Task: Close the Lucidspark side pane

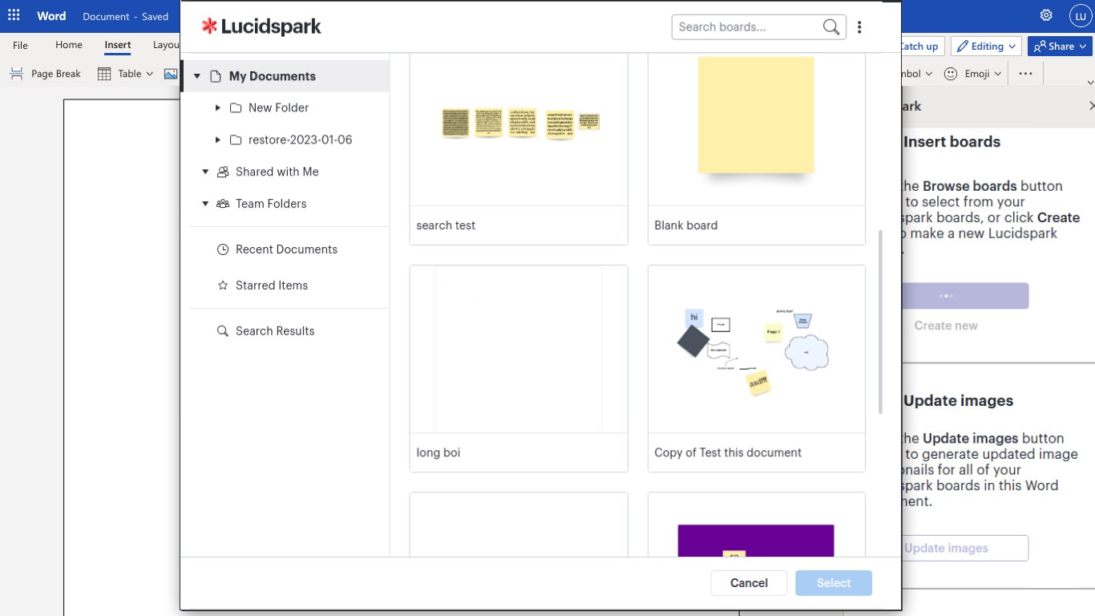Action: pos(1090,106)
